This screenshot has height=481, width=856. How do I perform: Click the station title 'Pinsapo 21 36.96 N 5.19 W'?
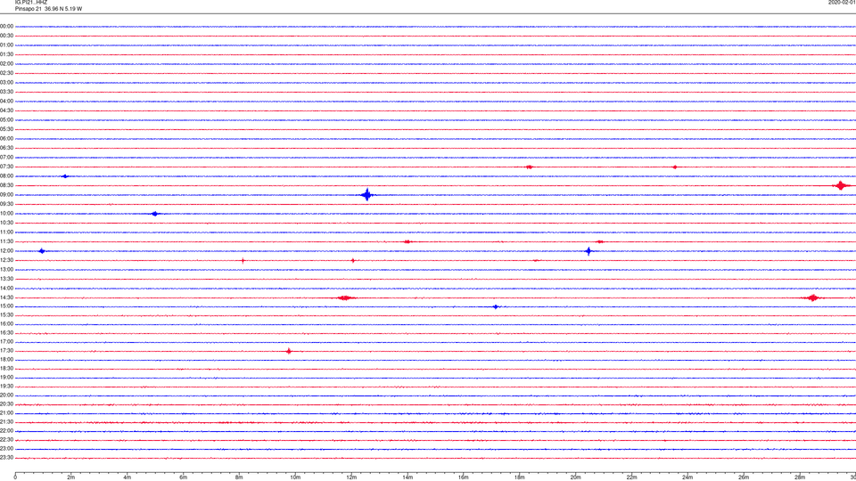[x=48, y=9]
